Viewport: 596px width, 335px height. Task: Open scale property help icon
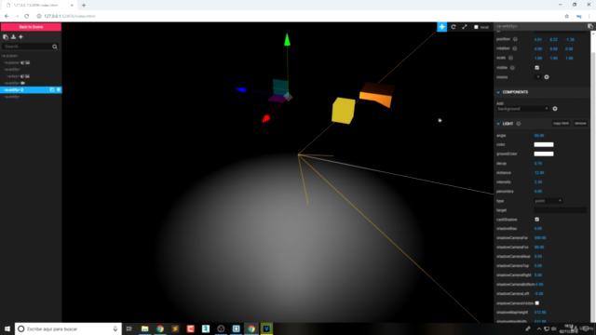[x=510, y=58]
